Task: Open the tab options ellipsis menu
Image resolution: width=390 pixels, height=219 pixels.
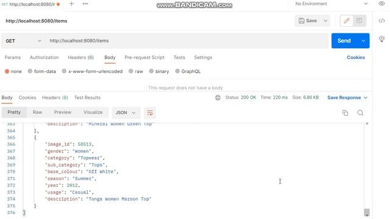Action: (85, 4)
